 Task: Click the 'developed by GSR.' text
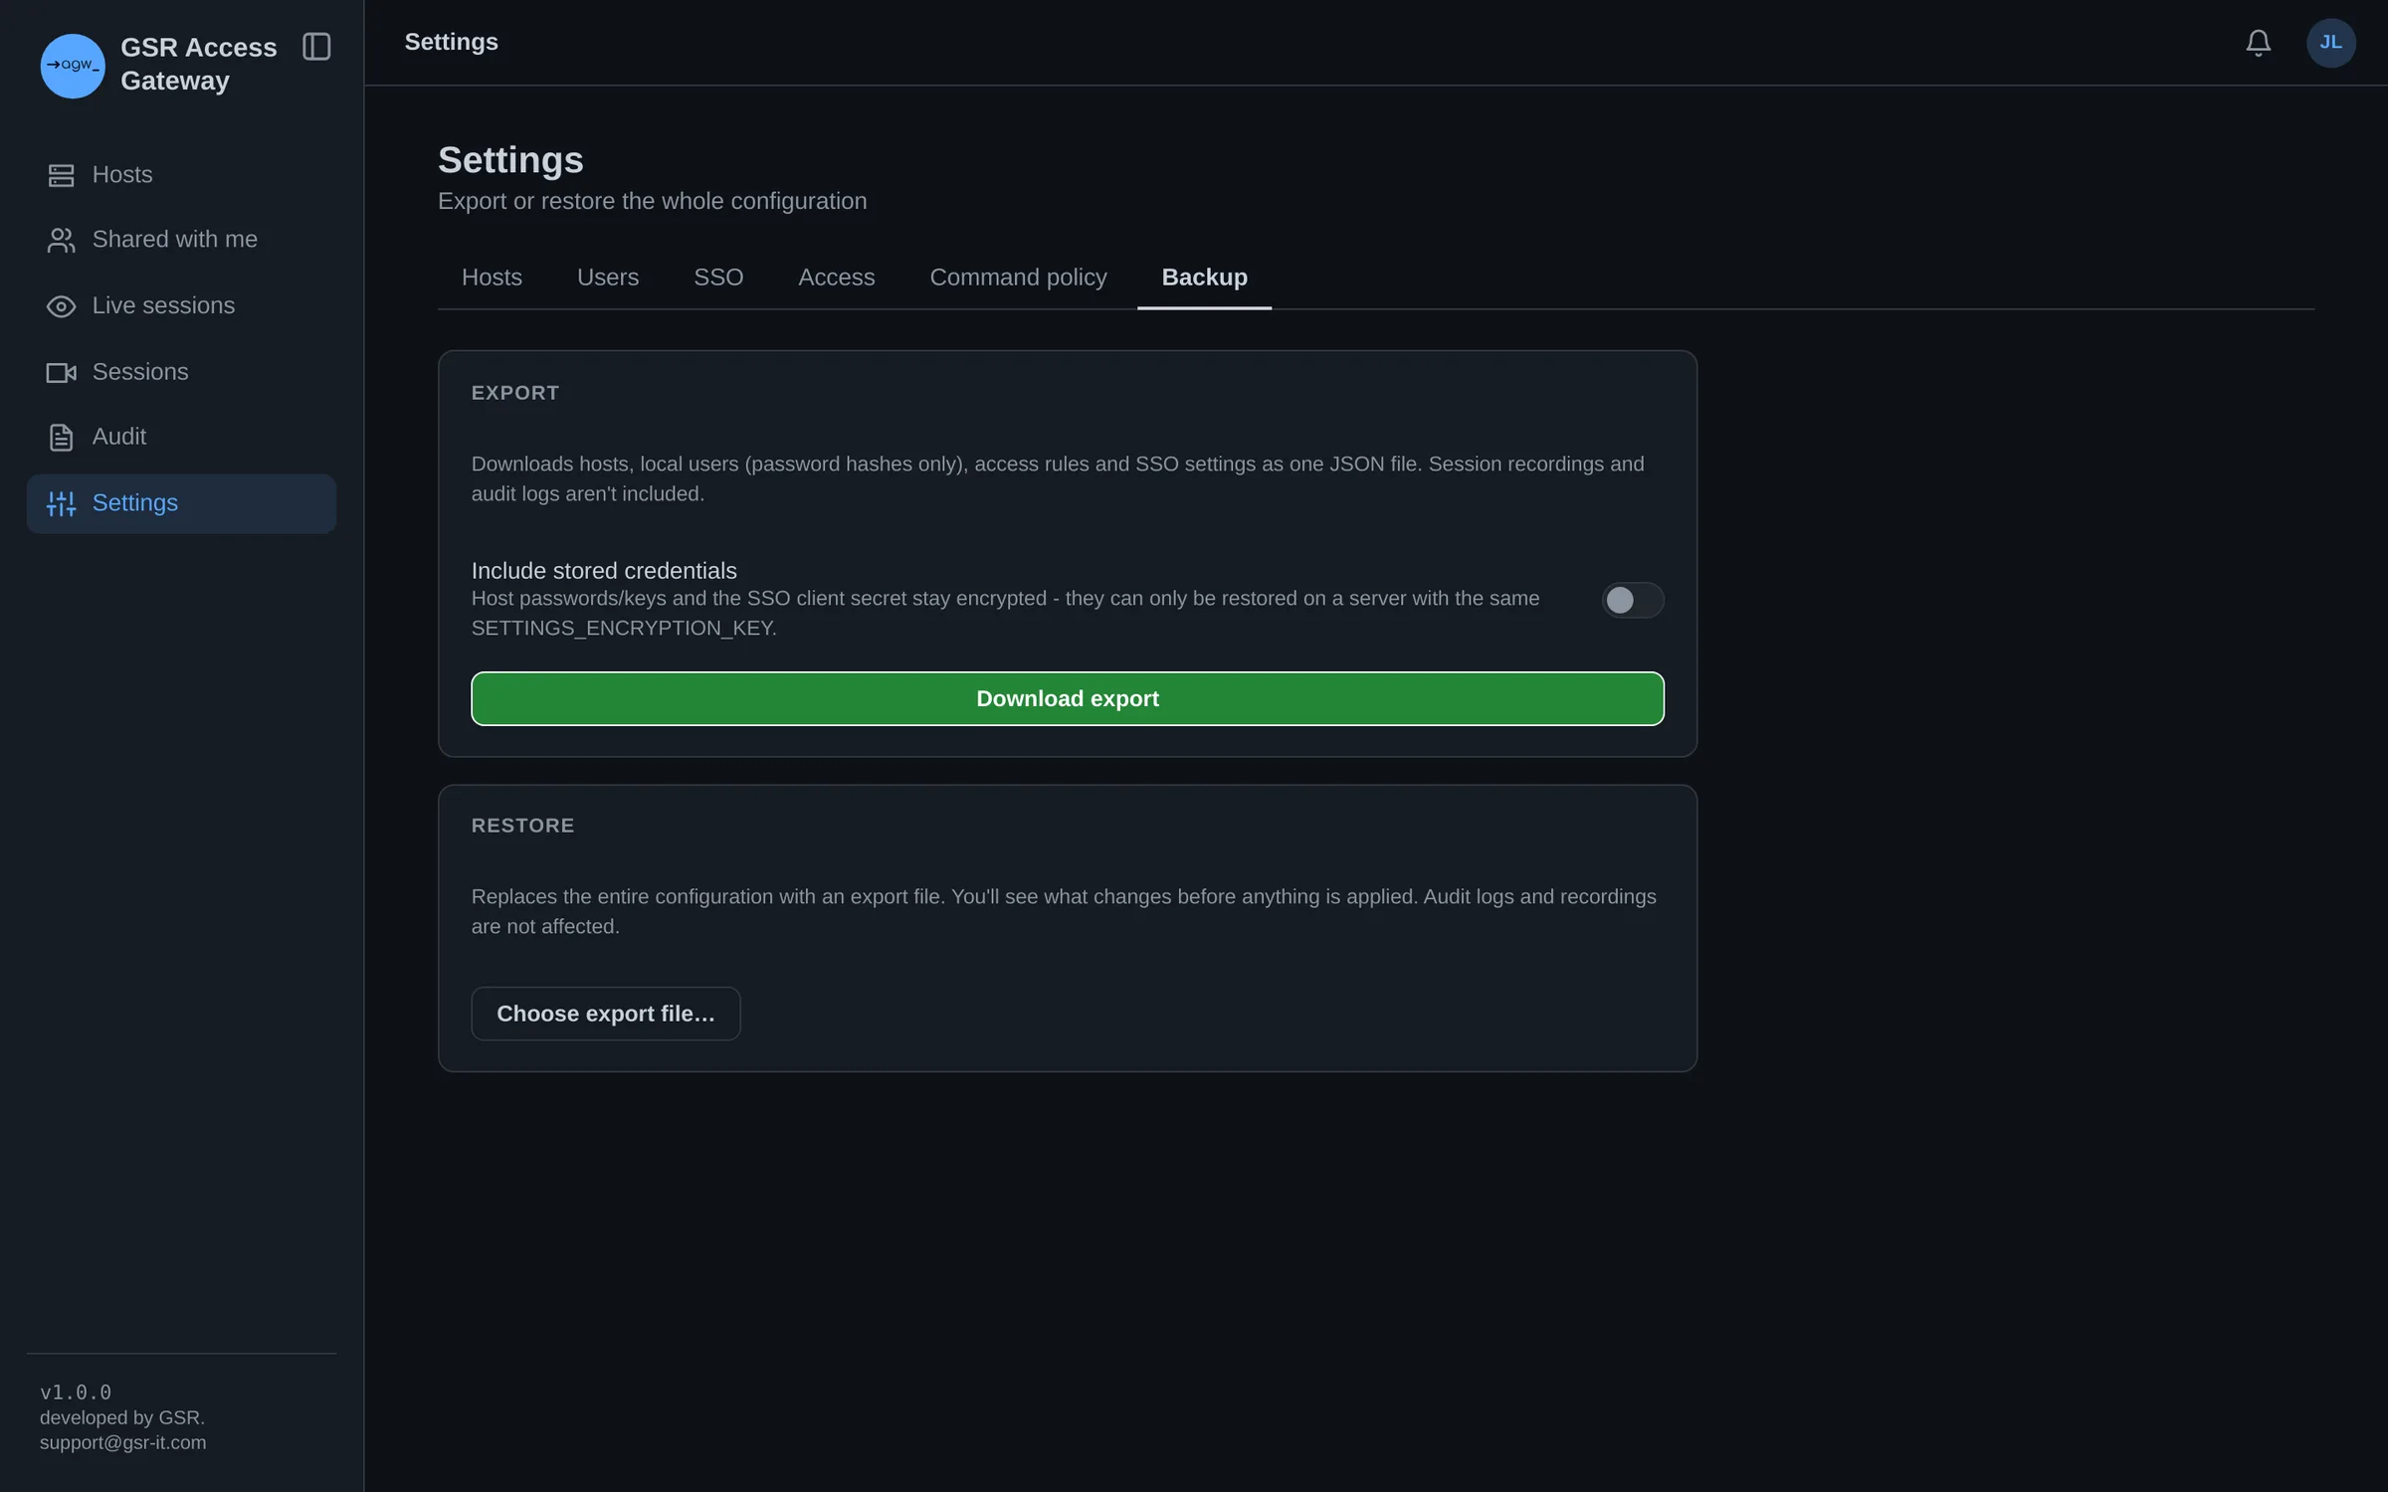tap(122, 1417)
